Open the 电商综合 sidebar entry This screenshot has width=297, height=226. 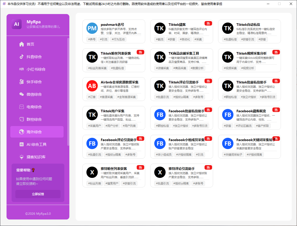[x=37, y=107]
